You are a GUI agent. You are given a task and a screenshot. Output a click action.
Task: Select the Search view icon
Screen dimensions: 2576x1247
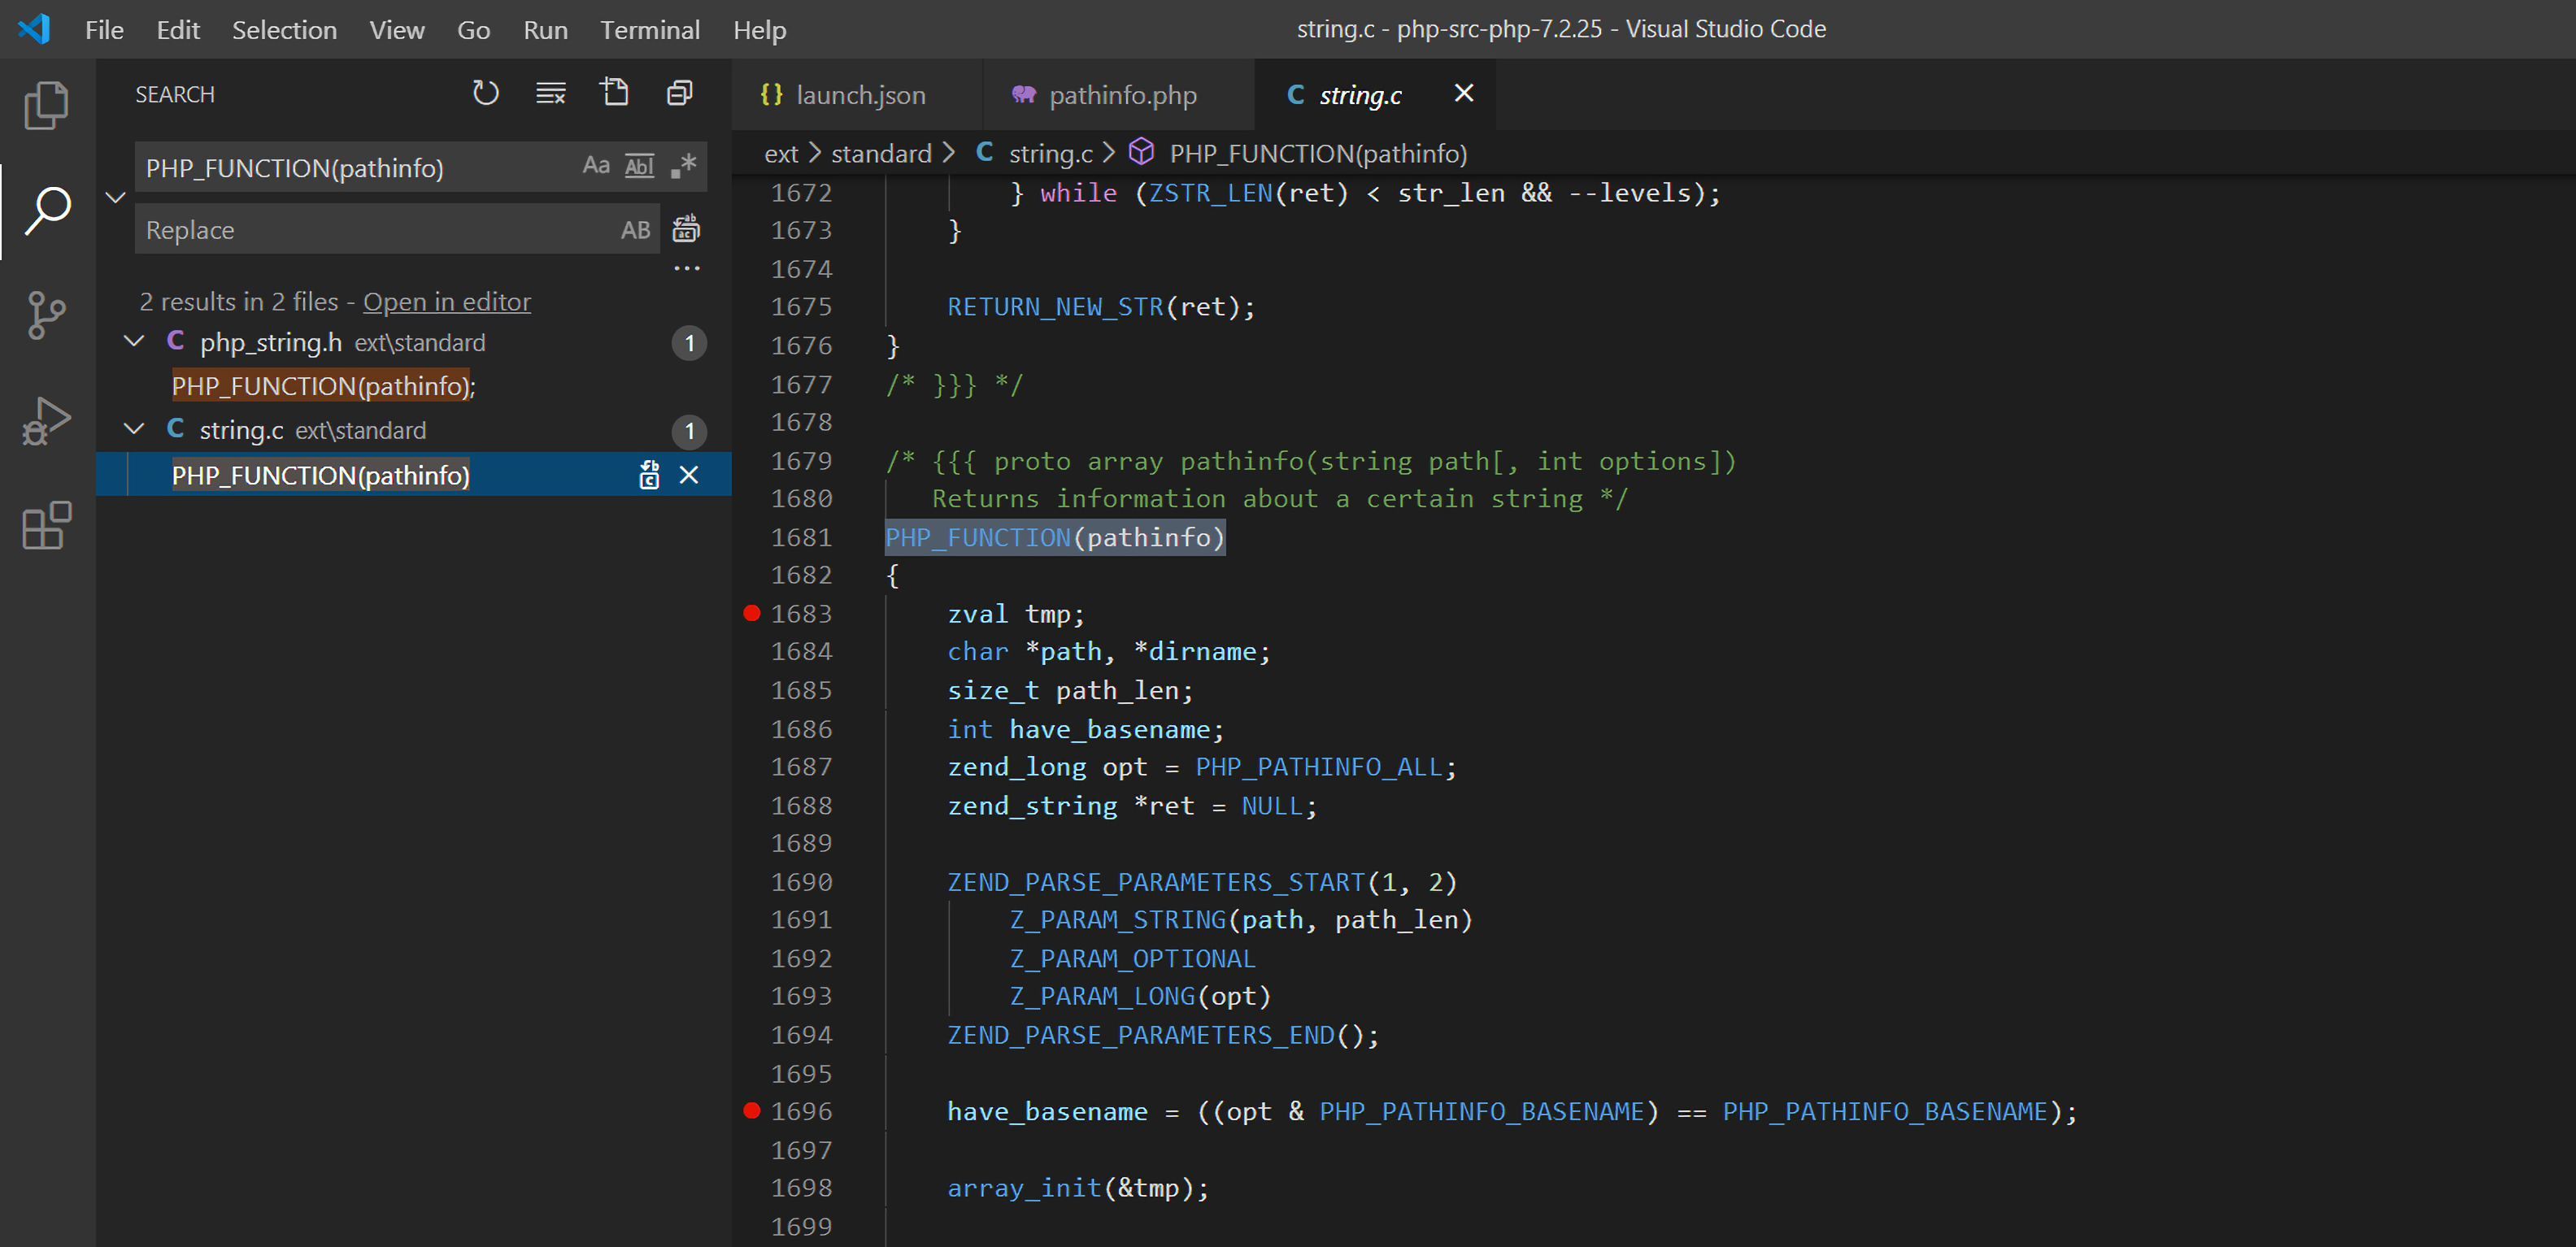(x=46, y=210)
